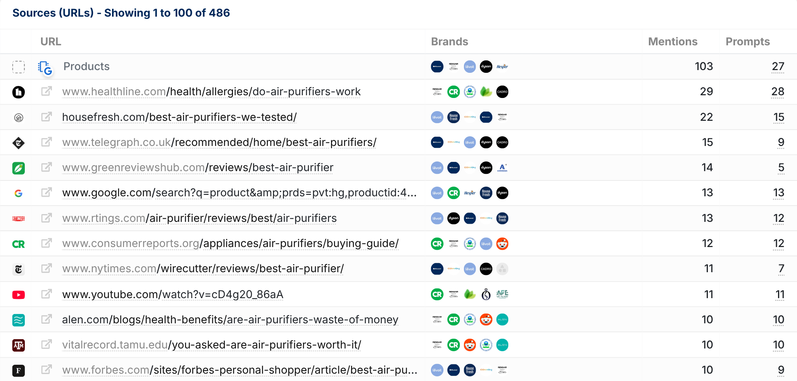Screen dimensions: 797x381
Task: Open greenreviewshub best-air-purifier link
Action: coord(198,168)
